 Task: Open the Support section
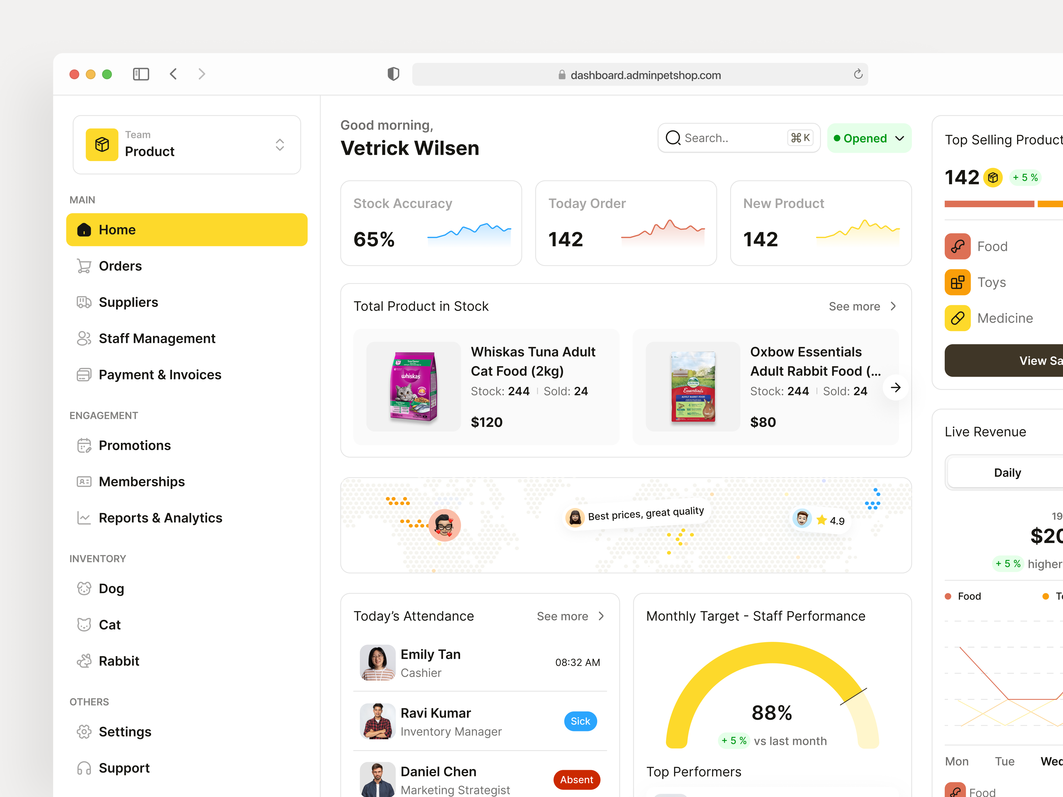pos(124,768)
